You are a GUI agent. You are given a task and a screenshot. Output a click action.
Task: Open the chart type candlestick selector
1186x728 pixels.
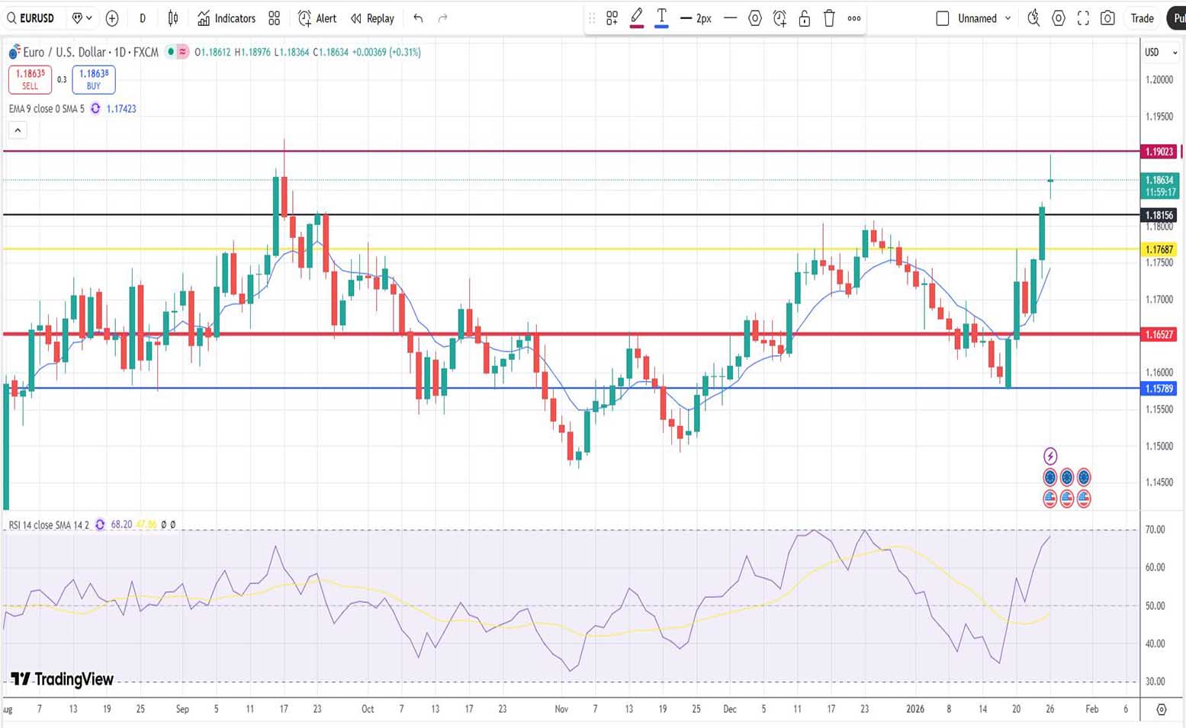pyautogui.click(x=173, y=18)
